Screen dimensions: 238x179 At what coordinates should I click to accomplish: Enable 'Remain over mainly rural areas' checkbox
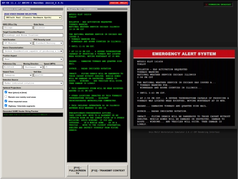click(6, 96)
